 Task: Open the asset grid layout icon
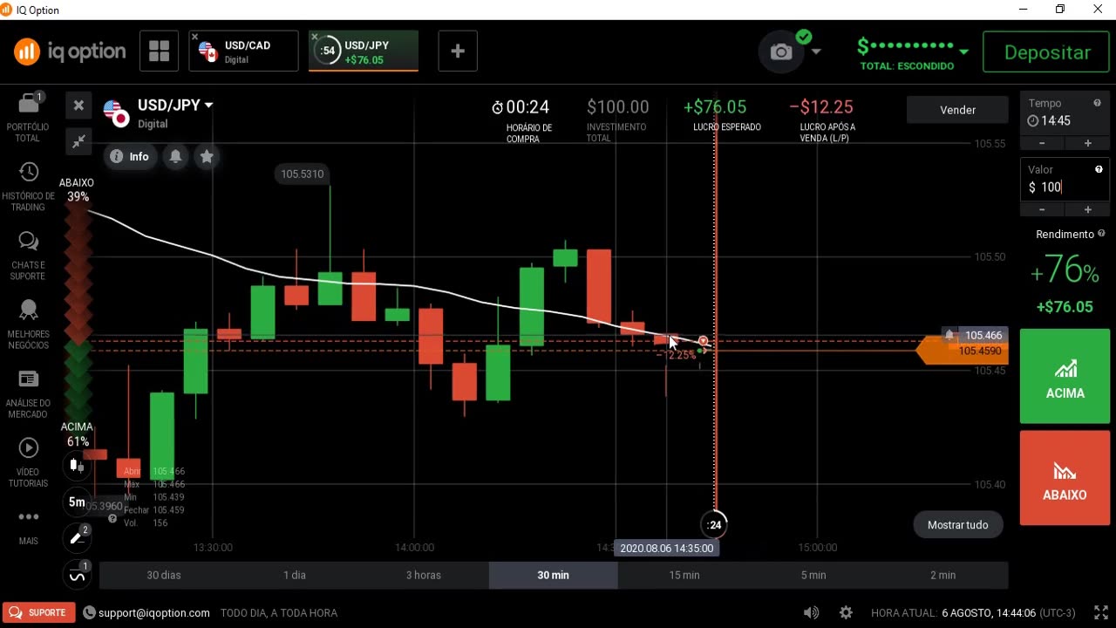point(159,51)
